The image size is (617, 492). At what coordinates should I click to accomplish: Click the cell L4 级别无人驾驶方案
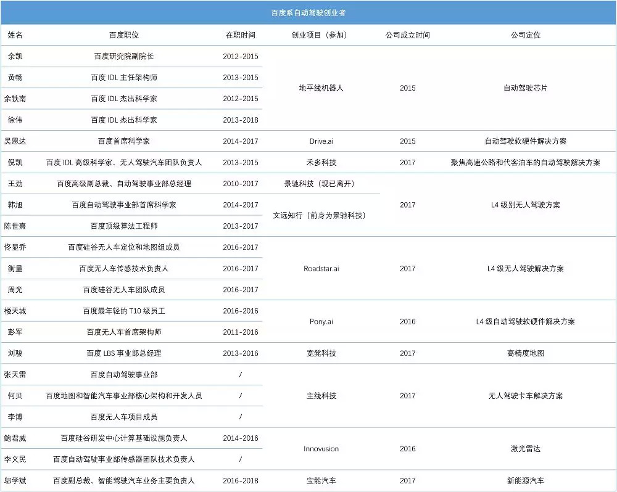click(x=525, y=205)
